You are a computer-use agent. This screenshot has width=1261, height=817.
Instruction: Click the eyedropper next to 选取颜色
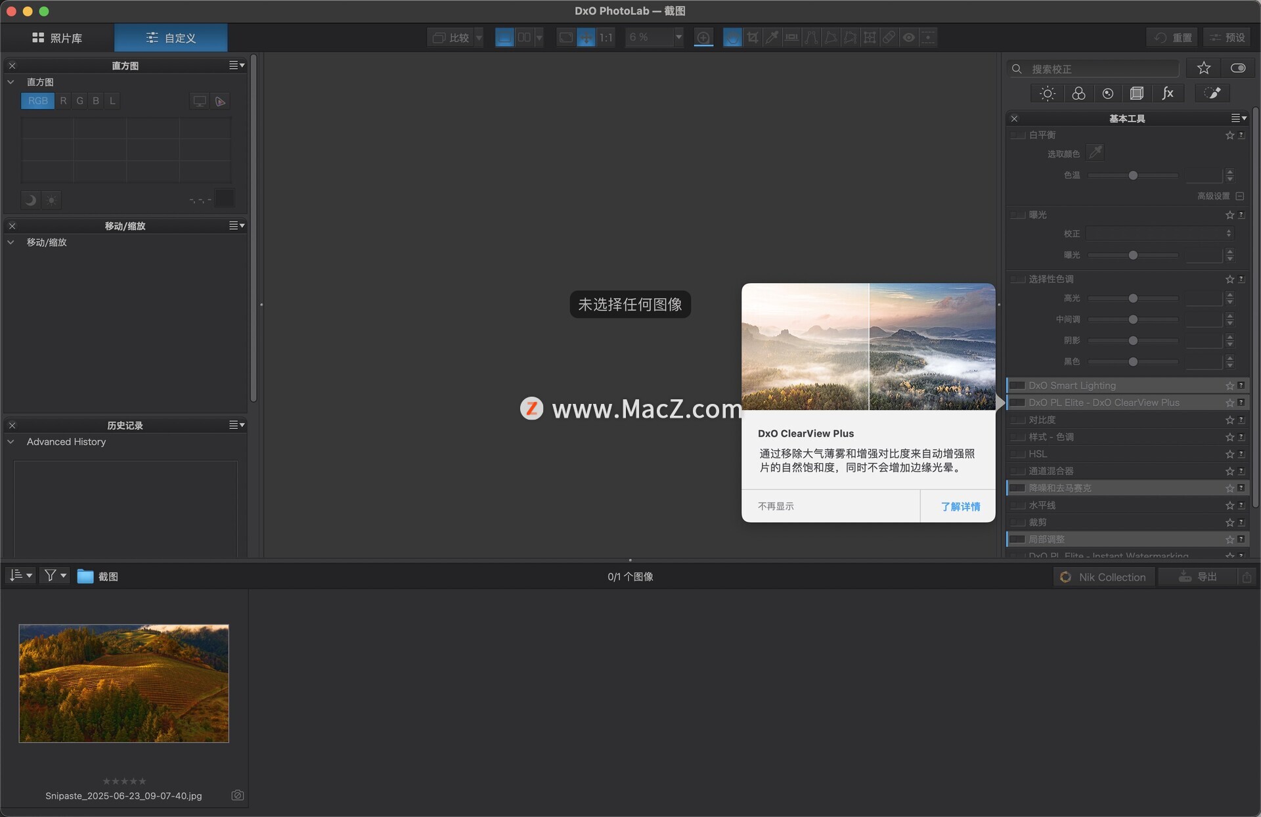tap(1095, 152)
